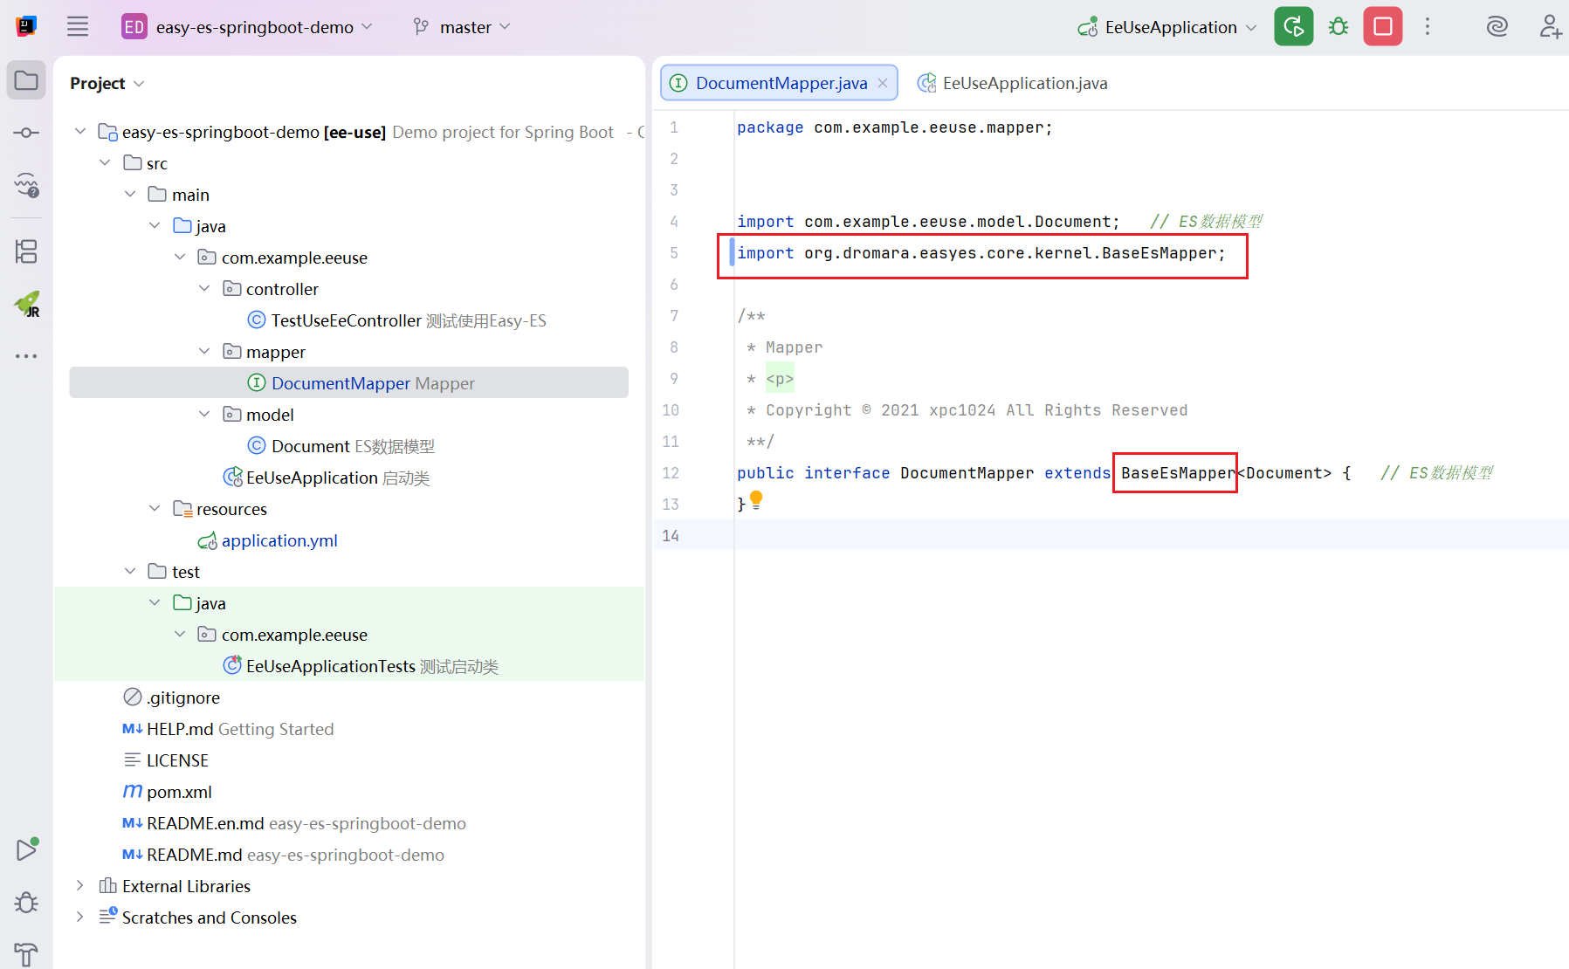Place cursor on empty line 14
The width and height of the screenshot is (1569, 969).
click(x=1151, y=535)
